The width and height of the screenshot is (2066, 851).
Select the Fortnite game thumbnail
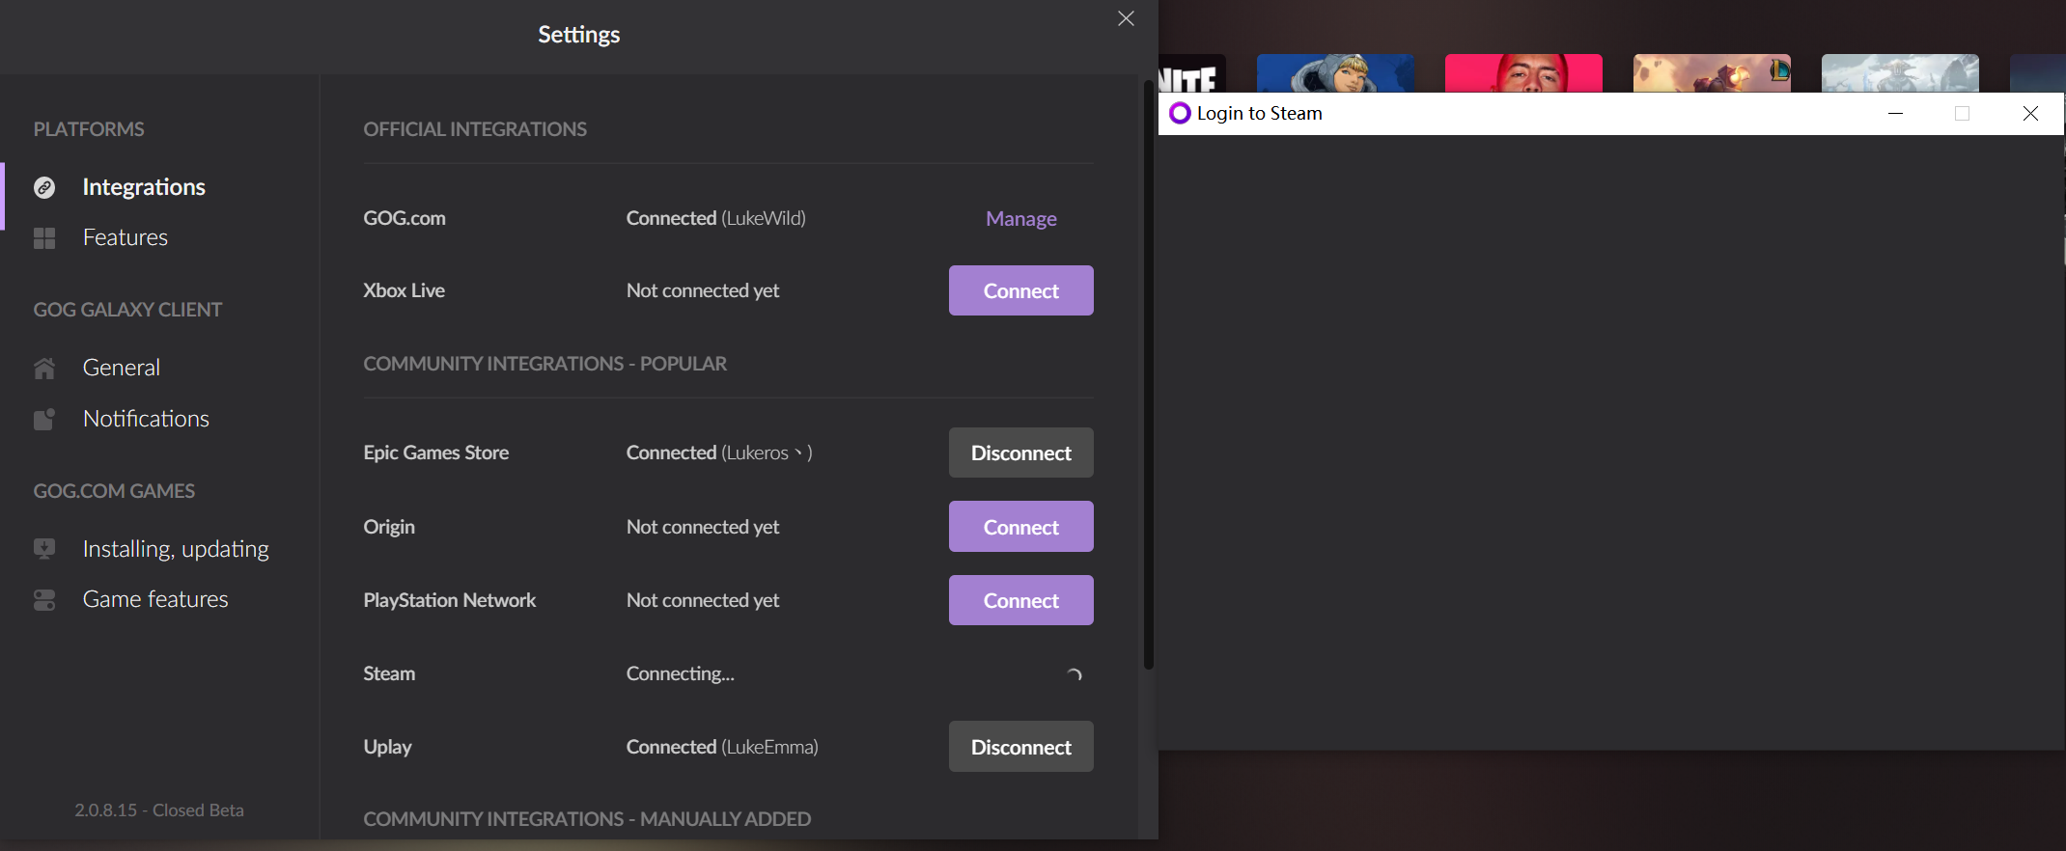tap(1192, 73)
